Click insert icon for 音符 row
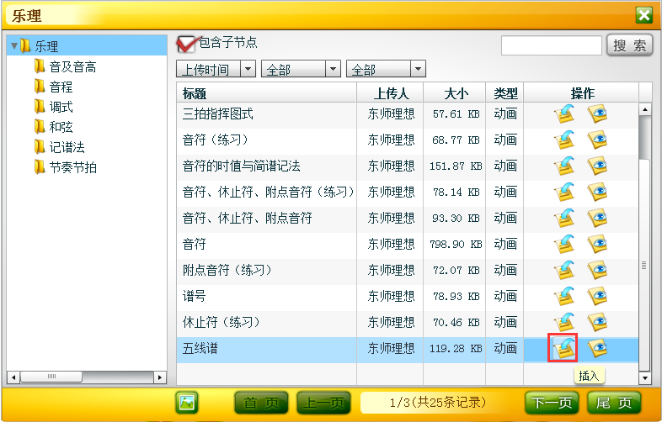Image resolution: width=662 pixels, height=422 pixels. pos(563,245)
